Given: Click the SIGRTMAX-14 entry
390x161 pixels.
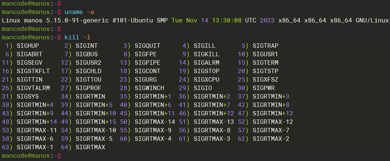Looking at the screenshot, I should (x=155, y=122).
